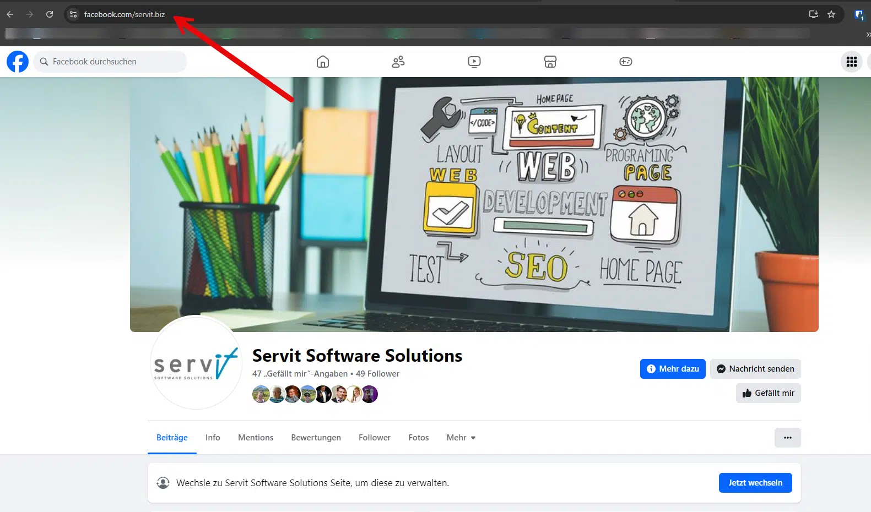
Task: Open the Marketplace icon
Action: (550, 62)
